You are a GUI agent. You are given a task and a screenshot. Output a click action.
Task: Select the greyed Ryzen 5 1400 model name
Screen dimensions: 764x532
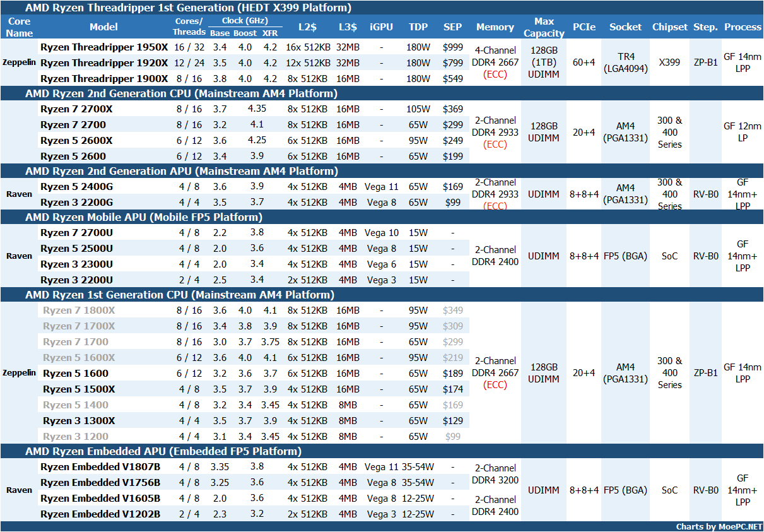pyautogui.click(x=76, y=405)
